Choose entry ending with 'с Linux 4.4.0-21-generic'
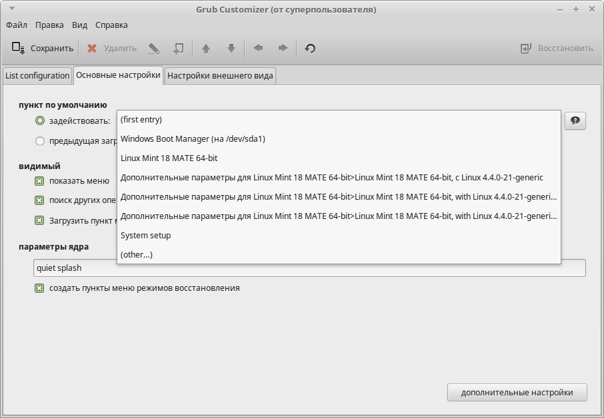 tap(339, 177)
